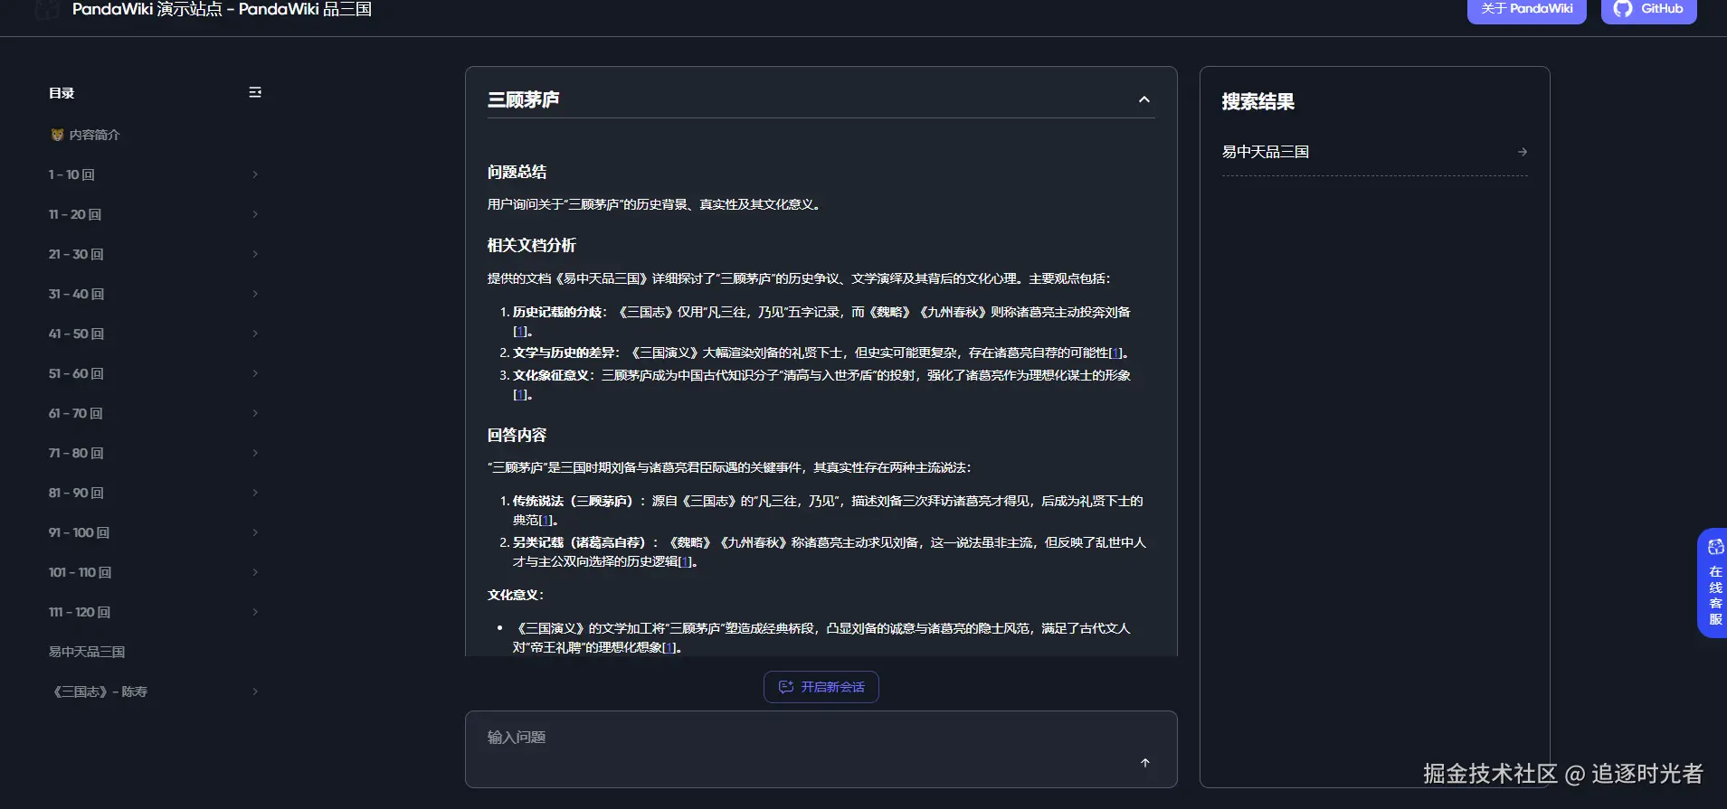The width and height of the screenshot is (1727, 809).
Task: Click citation [1] after 文化象征意义 item
Action: pos(520,395)
